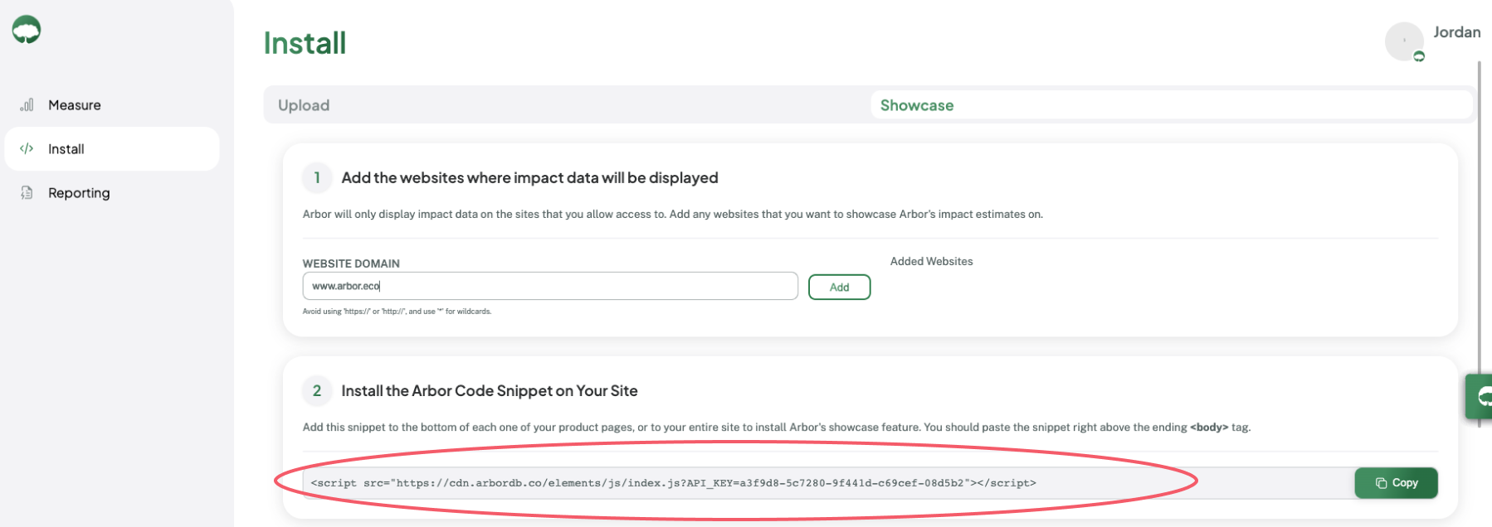Click the 'Added Websites' label
Viewport: 1492px width, 527px height.
coord(931,261)
